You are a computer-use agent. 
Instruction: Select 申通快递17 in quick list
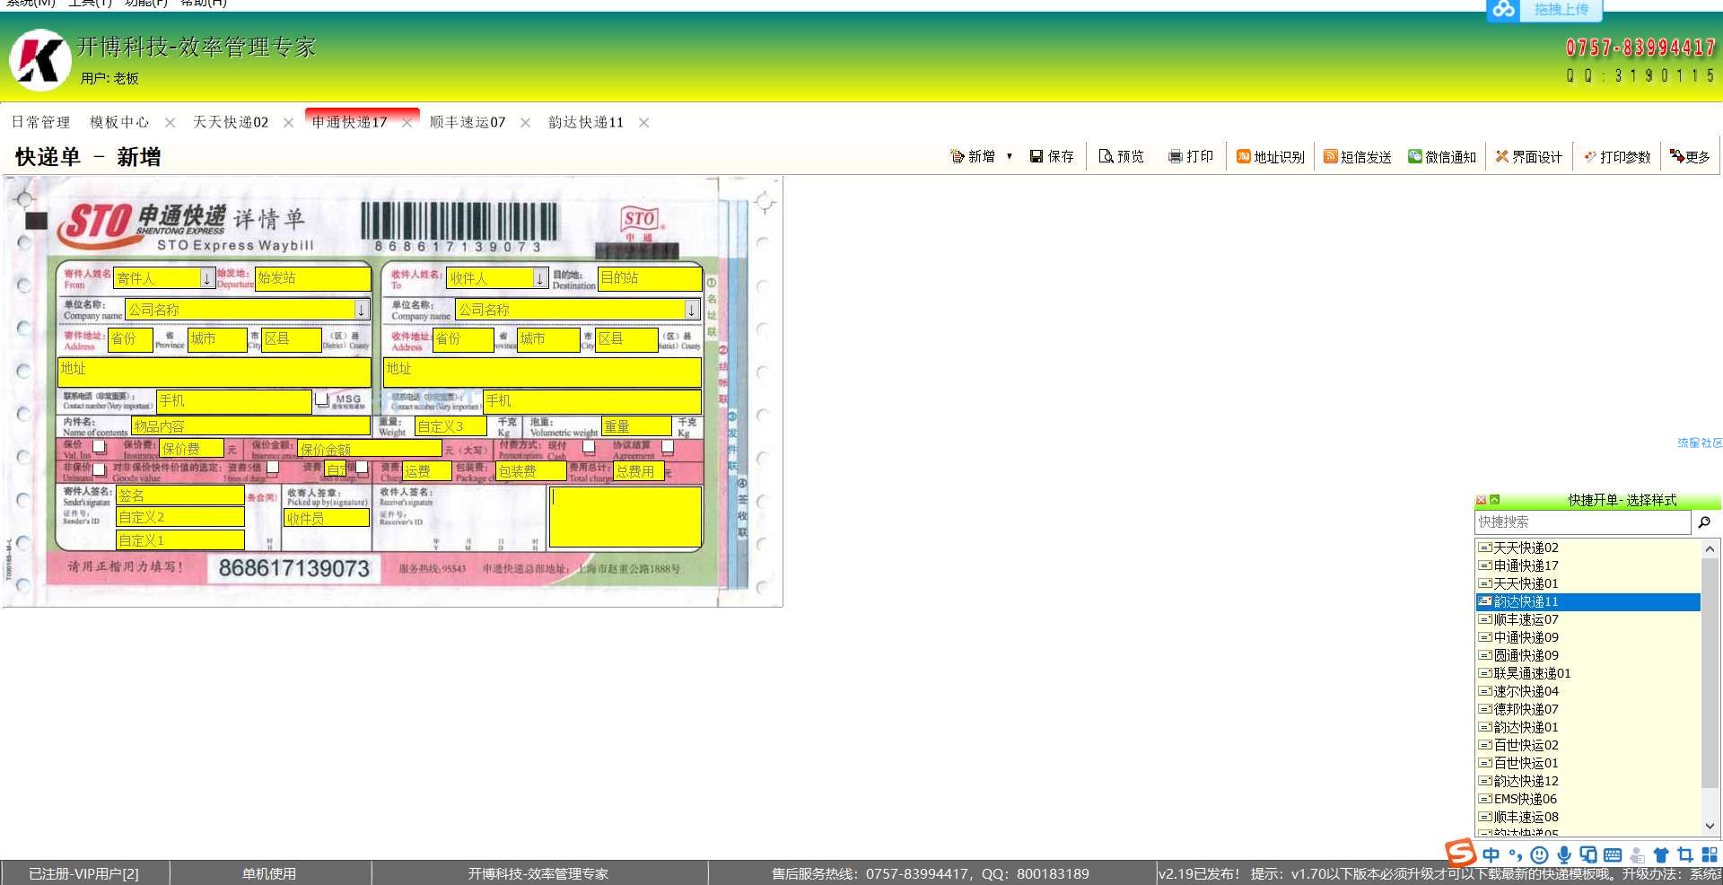point(1588,565)
